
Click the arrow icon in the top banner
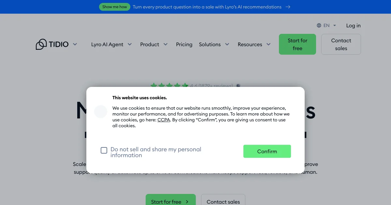(x=288, y=7)
